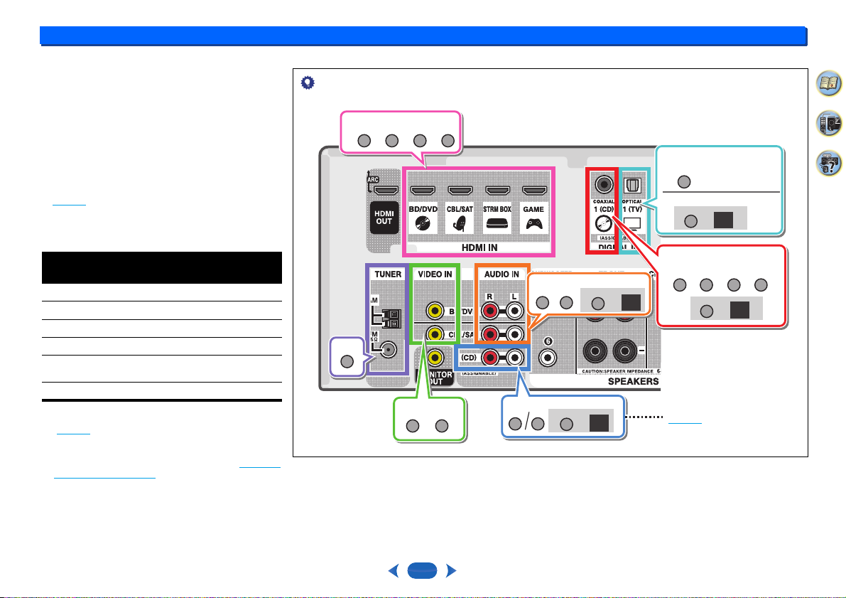The width and height of the screenshot is (846, 598).
Task: Click the GAME controller icon
Action: [533, 223]
